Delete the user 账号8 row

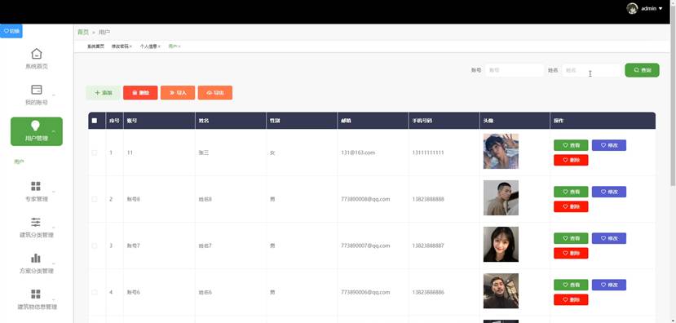pyautogui.click(x=571, y=206)
